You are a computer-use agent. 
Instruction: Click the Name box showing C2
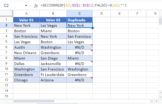[x=6, y=5]
